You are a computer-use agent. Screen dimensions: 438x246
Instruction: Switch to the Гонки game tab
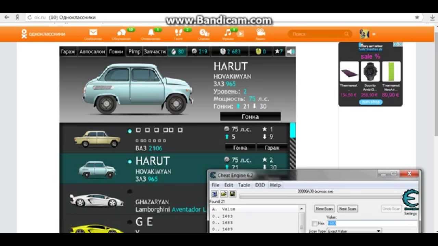tap(116, 52)
